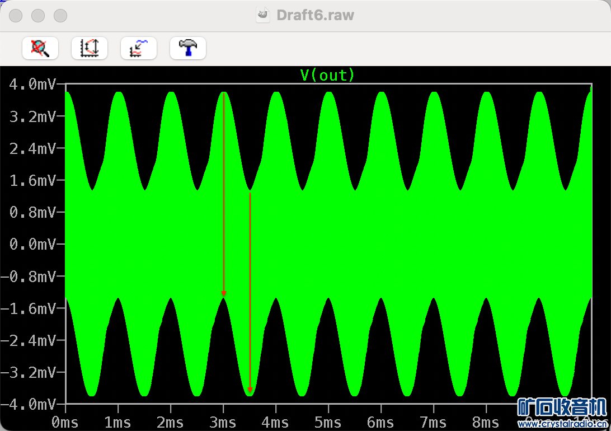Viewport: 611px width, 431px height.
Task: Click the 8ms time axis label
Action: pos(486,422)
